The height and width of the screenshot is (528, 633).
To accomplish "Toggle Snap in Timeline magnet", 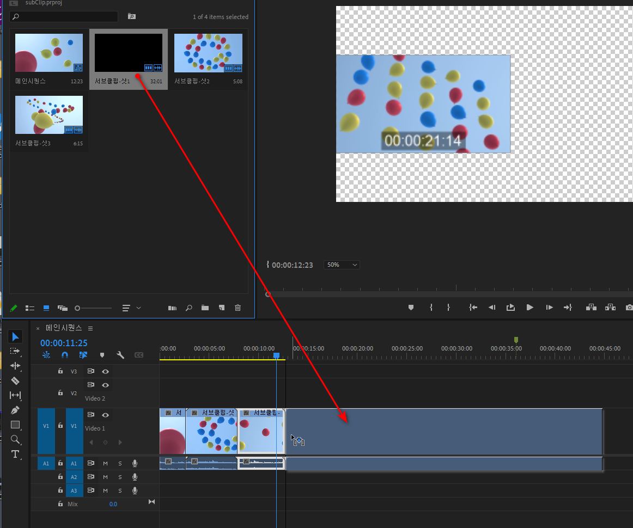I will [65, 355].
